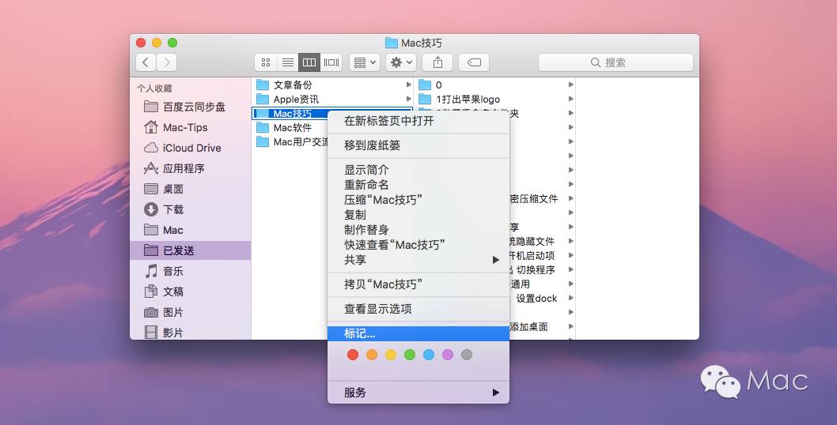Click the 搜索 search field

click(615, 62)
